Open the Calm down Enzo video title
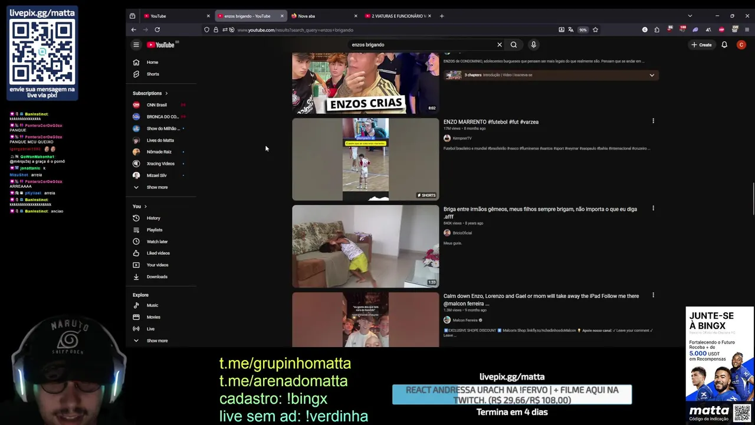755x425 pixels. [x=541, y=300]
